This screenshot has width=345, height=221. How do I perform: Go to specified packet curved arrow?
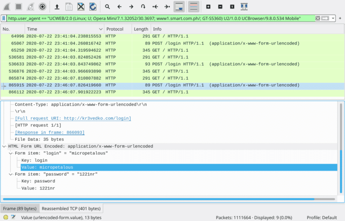pyautogui.click(x=143, y=7)
